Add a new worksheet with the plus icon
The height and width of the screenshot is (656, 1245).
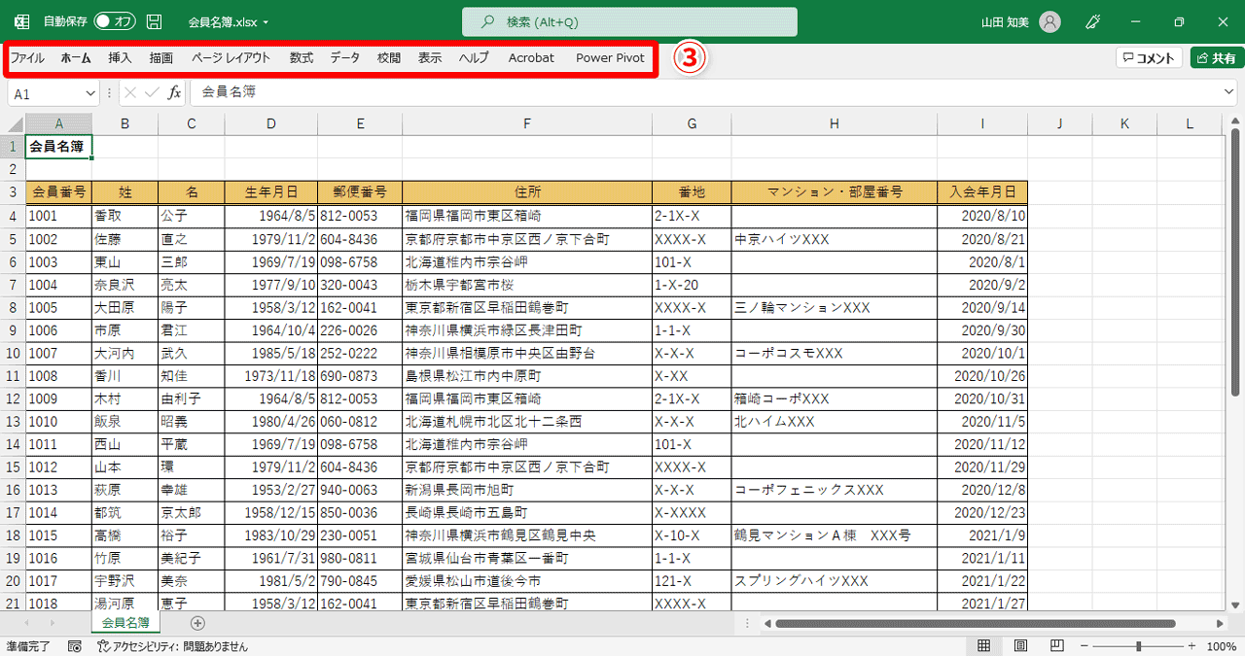click(197, 623)
